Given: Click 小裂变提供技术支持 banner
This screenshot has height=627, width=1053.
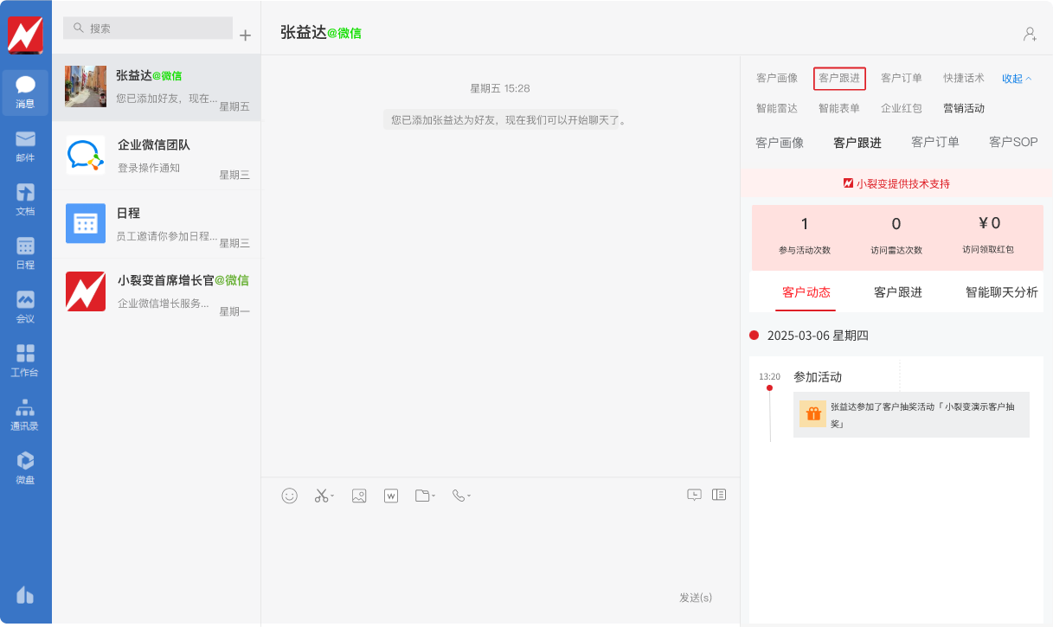Looking at the screenshot, I should [896, 183].
